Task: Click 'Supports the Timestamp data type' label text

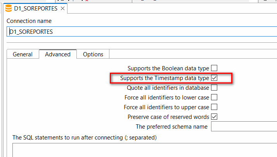Action: point(164,78)
